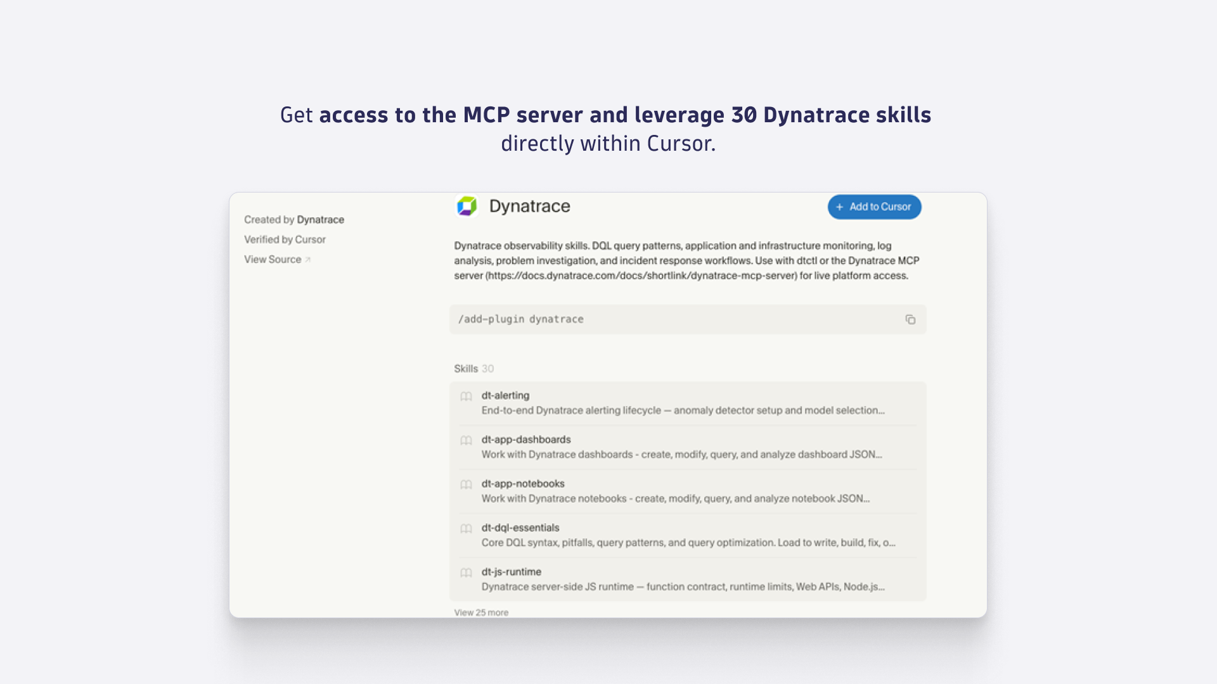Image resolution: width=1217 pixels, height=684 pixels.
Task: Click the book icon beside dt-dql-essentials
Action: 466,529
